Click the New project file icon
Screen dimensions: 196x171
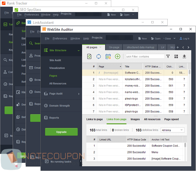coord(139,38)
